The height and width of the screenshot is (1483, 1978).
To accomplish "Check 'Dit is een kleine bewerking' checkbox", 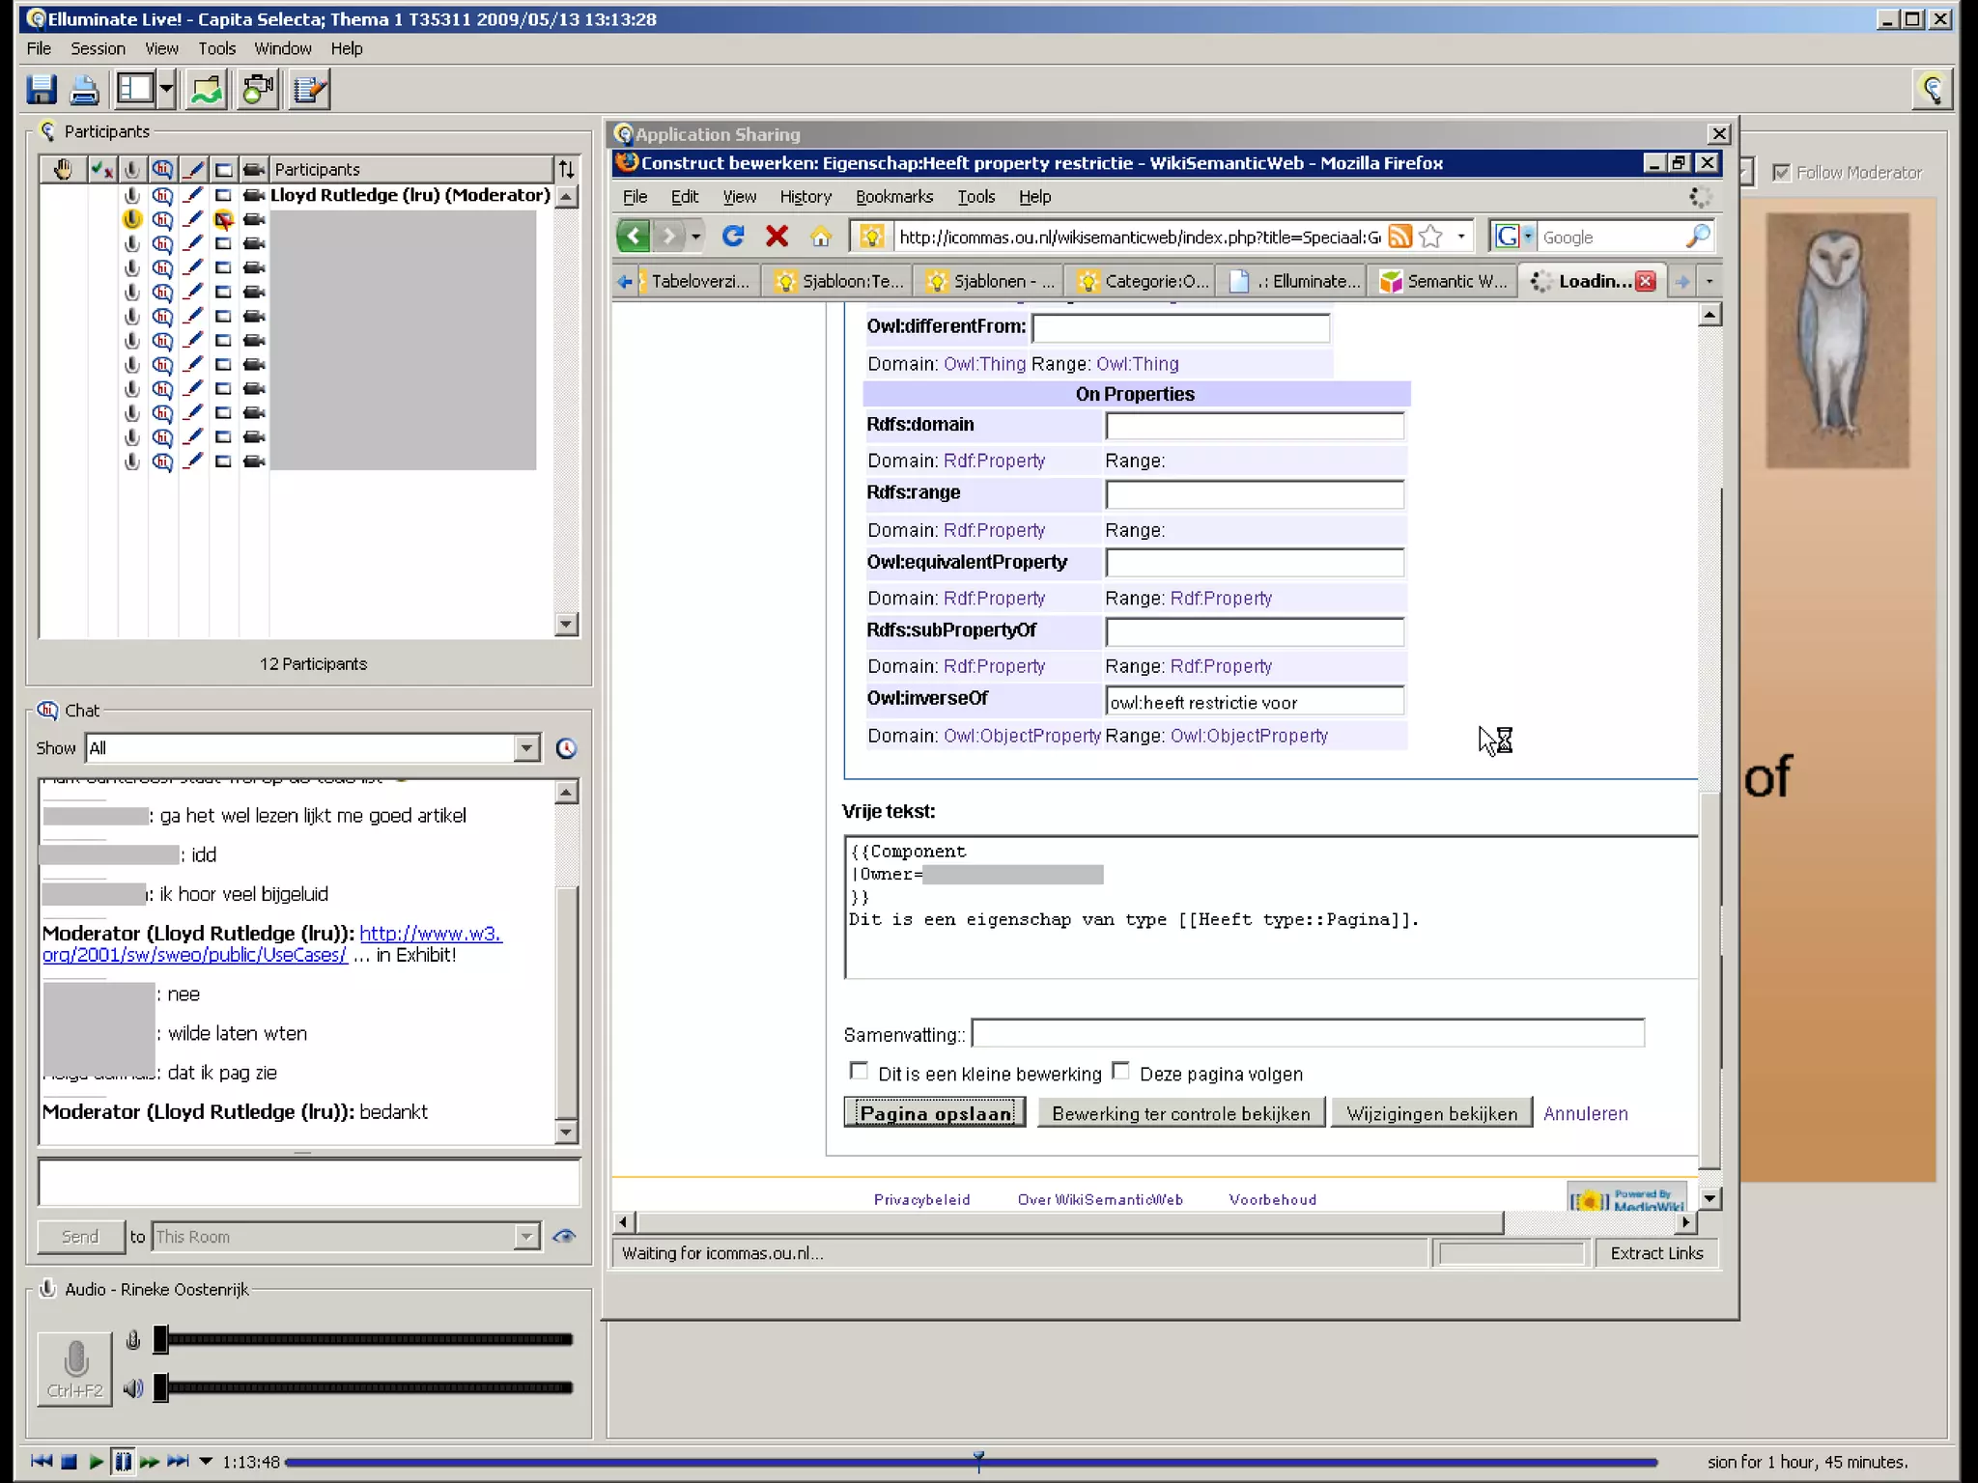I will [858, 1072].
